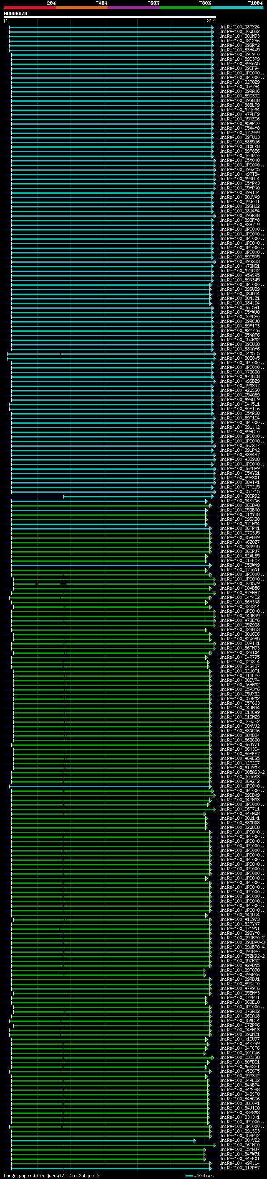The width and height of the screenshot is (267, 1179).
Task: Click the cyan ~100% identity legend segment
Action: [237, 8]
